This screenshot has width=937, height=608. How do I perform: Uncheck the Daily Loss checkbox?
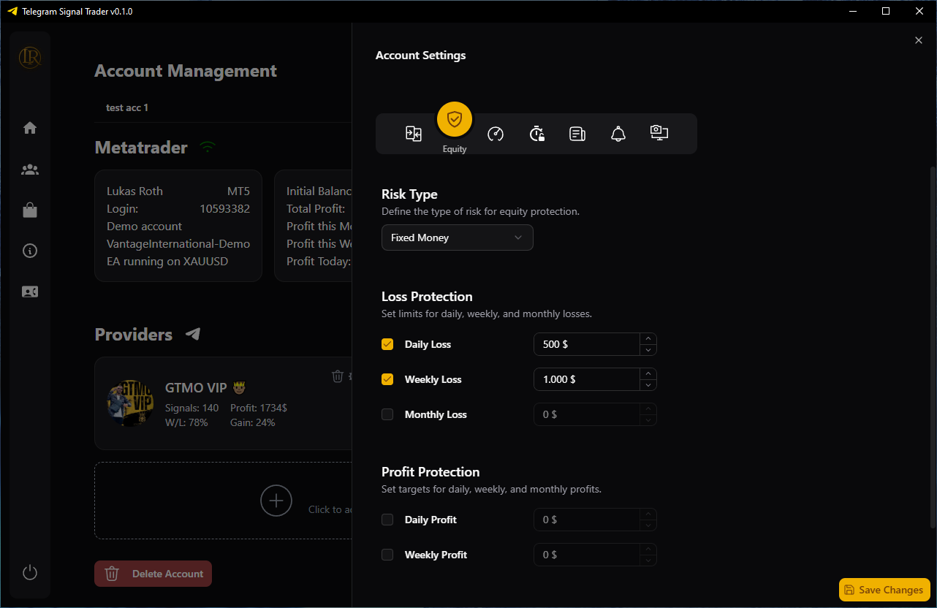(387, 344)
